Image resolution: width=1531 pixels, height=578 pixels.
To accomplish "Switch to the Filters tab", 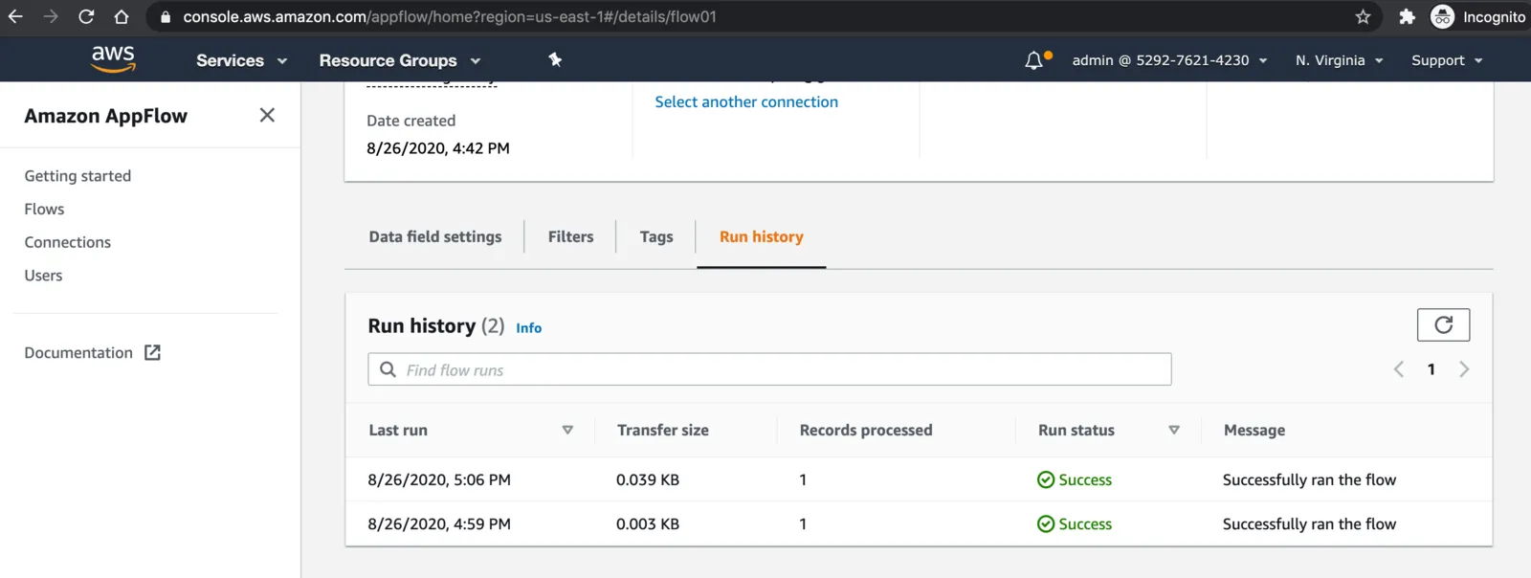I will point(570,236).
